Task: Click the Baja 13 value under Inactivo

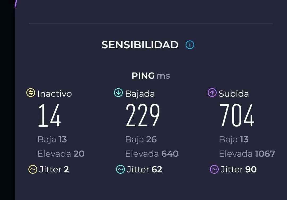Action: [52, 139]
